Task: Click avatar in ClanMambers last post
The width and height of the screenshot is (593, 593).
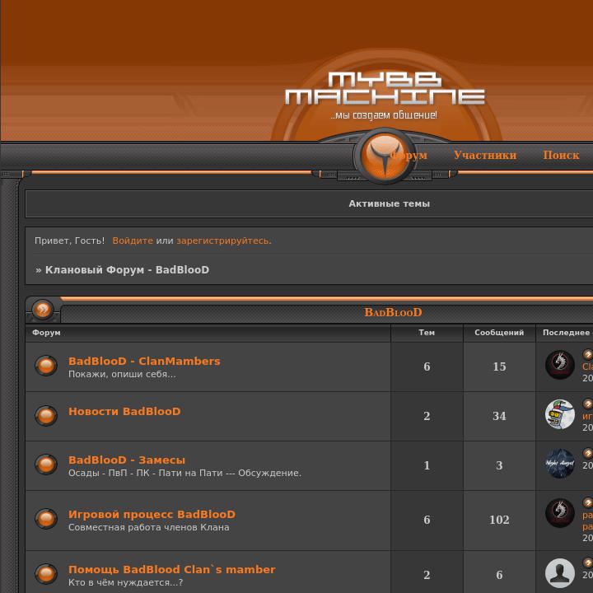Action: pyautogui.click(x=560, y=365)
